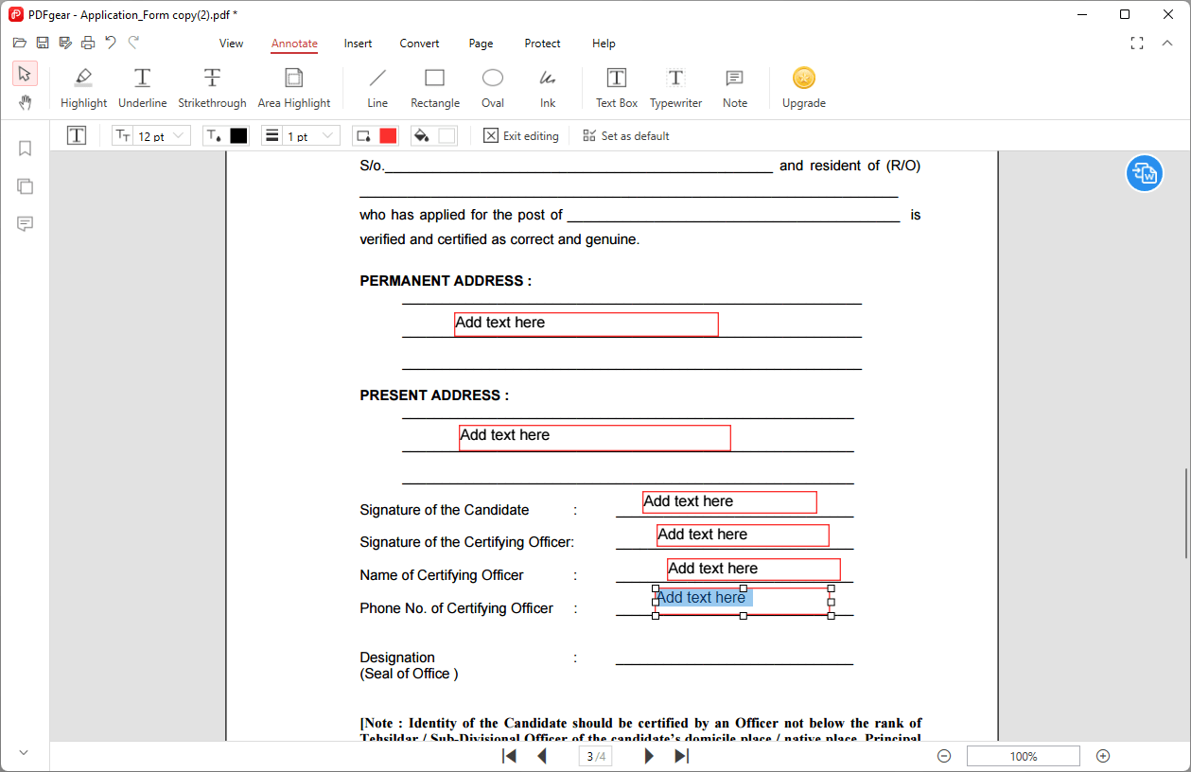
Task: Activate the Ink freehand tool
Action: [547, 87]
